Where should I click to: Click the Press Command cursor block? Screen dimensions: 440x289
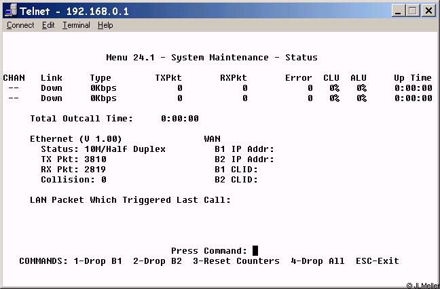click(x=255, y=250)
